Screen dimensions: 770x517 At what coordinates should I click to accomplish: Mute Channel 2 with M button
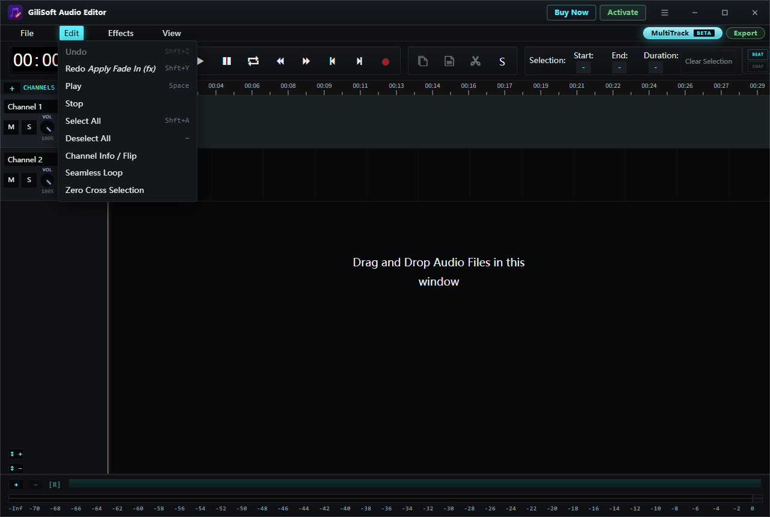(x=11, y=180)
